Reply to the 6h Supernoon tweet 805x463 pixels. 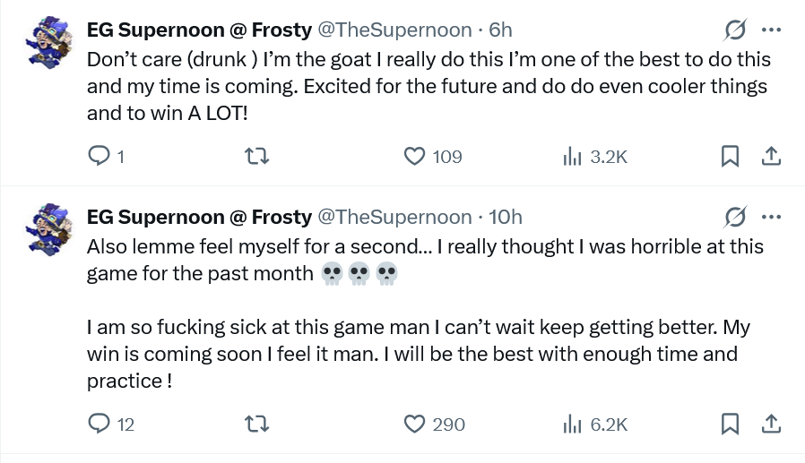tap(99, 157)
